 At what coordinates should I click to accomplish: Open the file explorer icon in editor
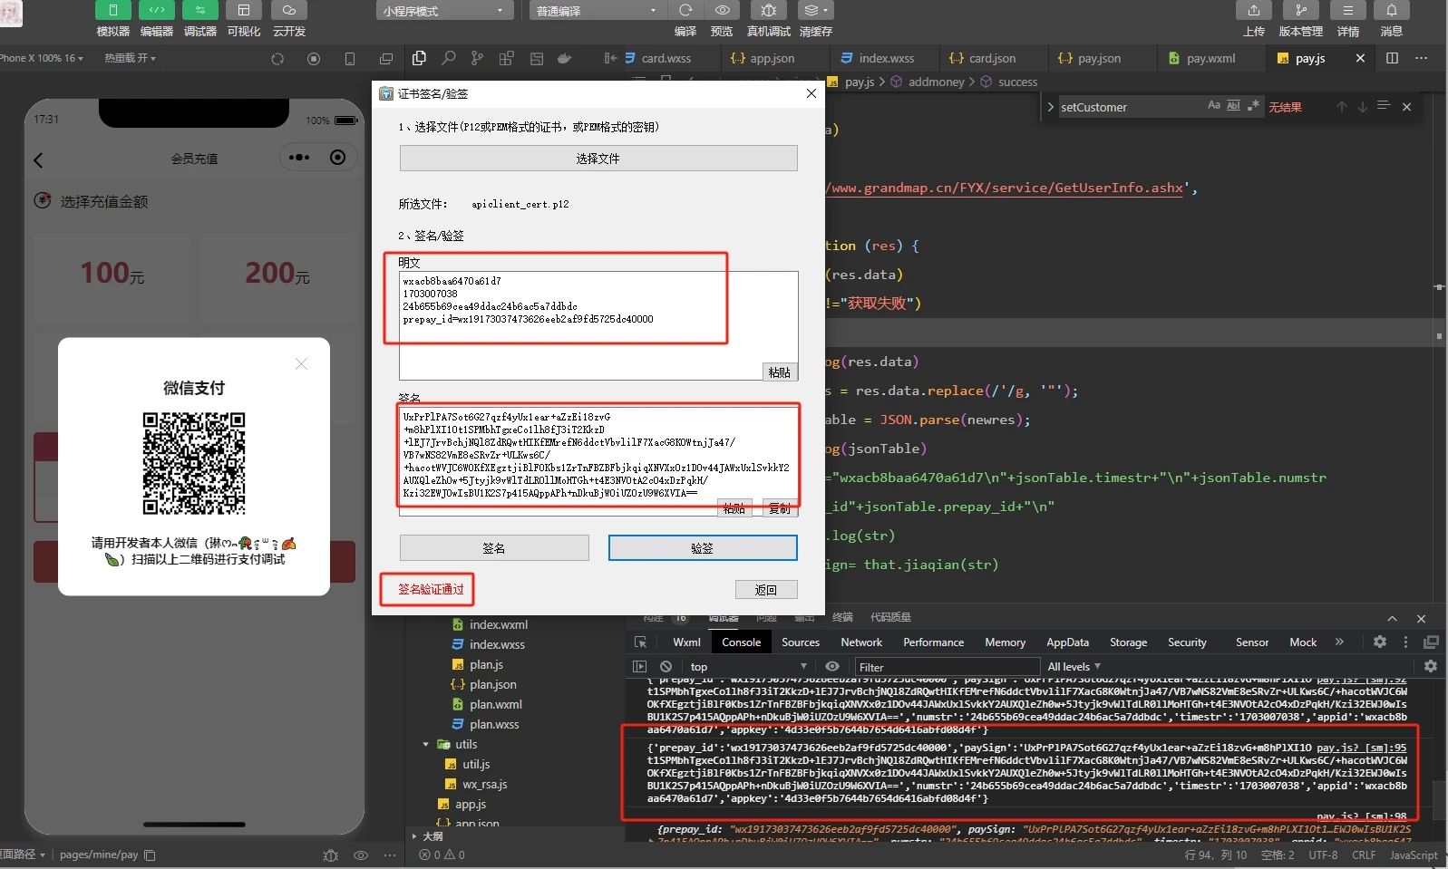(x=419, y=58)
